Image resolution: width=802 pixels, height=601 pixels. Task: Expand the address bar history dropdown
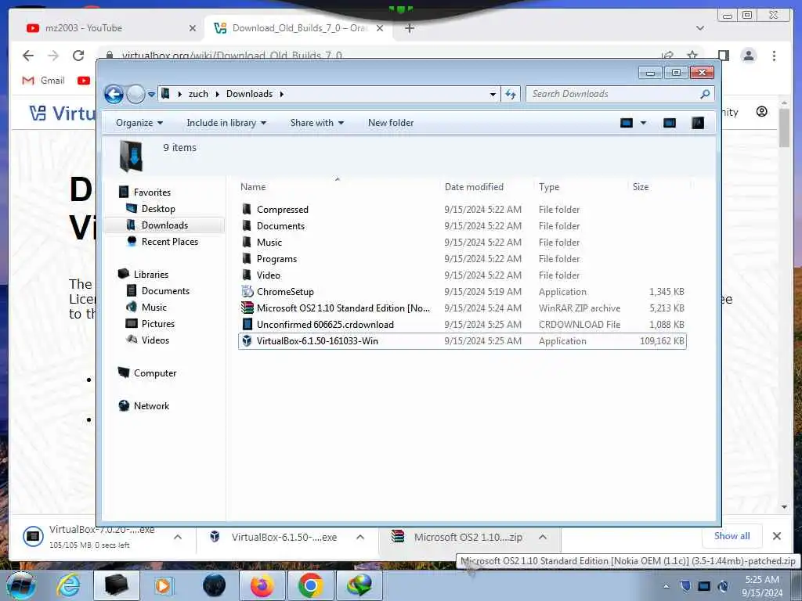coord(493,95)
